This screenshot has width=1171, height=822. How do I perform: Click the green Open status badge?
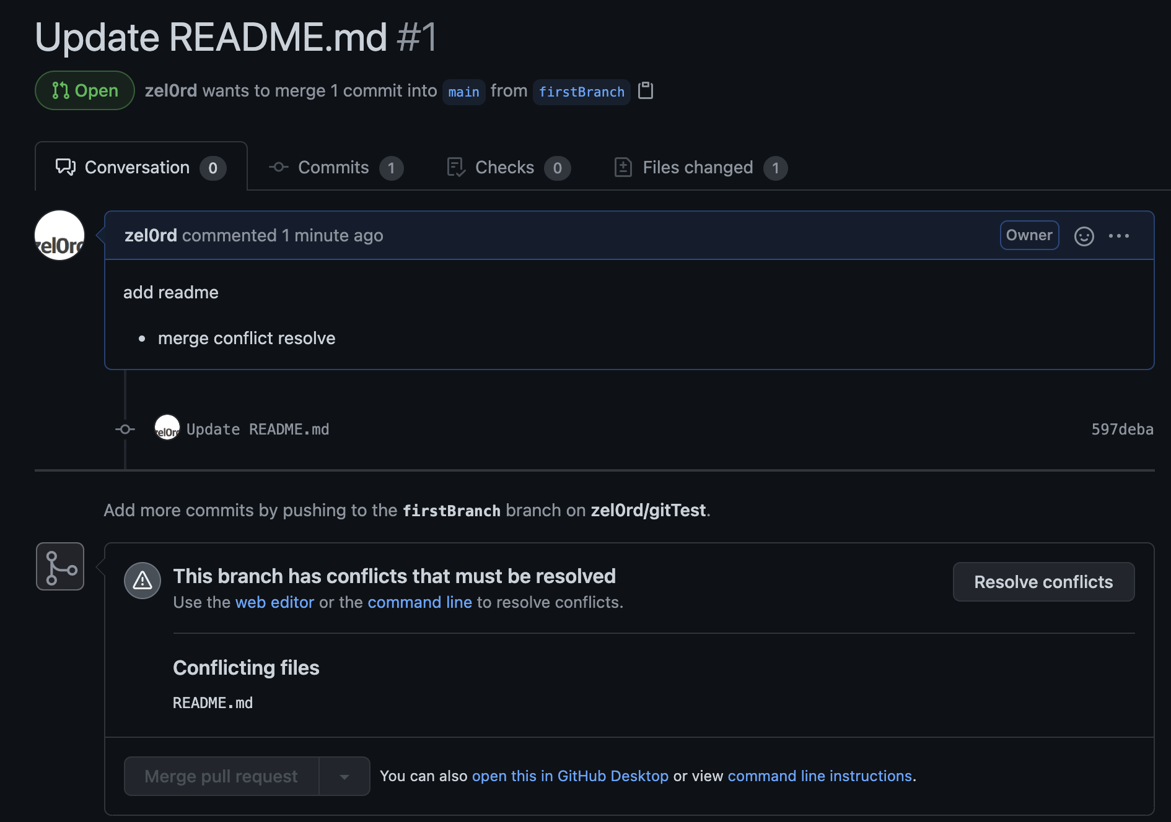85,90
